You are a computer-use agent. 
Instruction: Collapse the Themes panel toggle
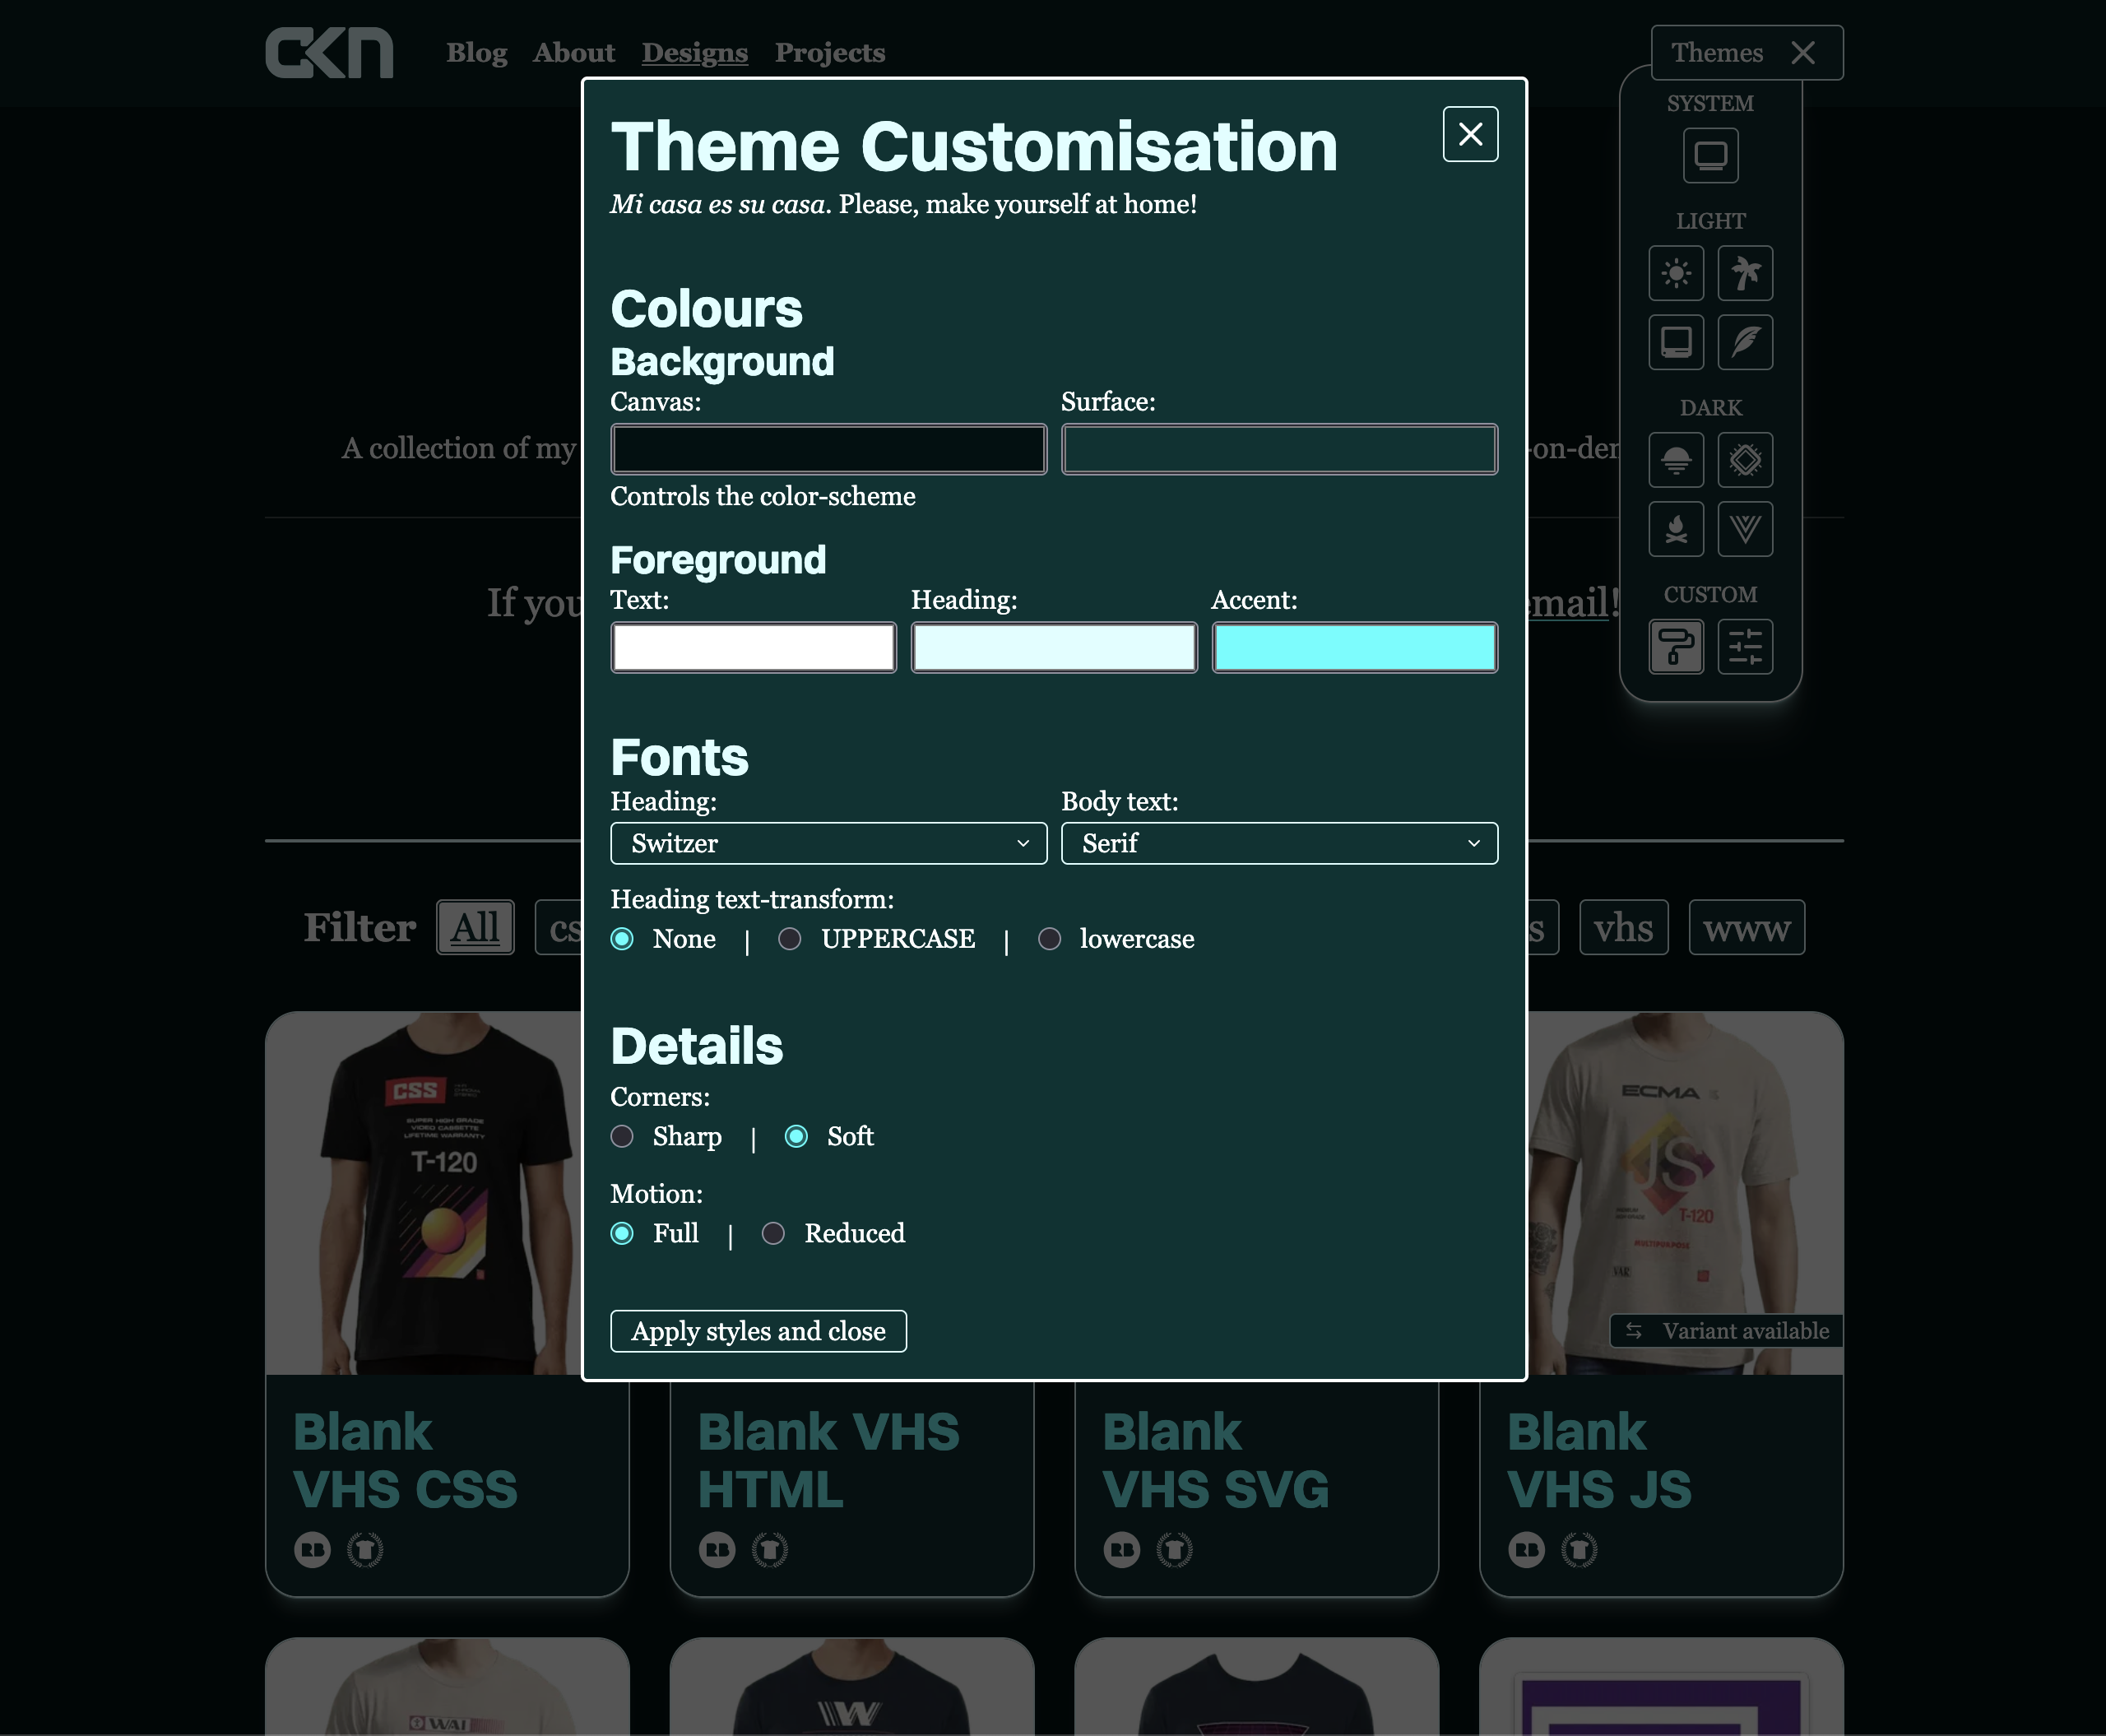(1747, 53)
